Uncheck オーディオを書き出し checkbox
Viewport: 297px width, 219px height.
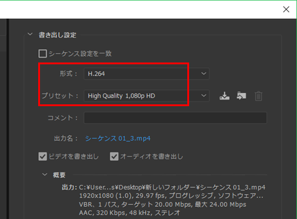[x=114, y=157]
